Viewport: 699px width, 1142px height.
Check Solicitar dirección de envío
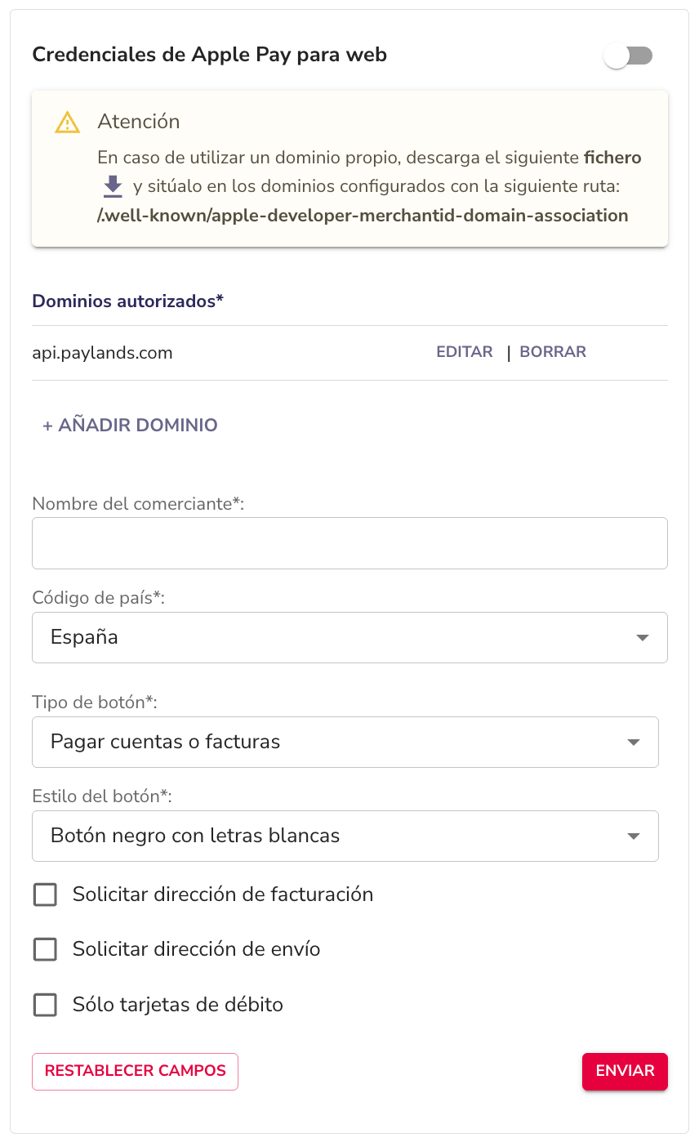click(45, 949)
